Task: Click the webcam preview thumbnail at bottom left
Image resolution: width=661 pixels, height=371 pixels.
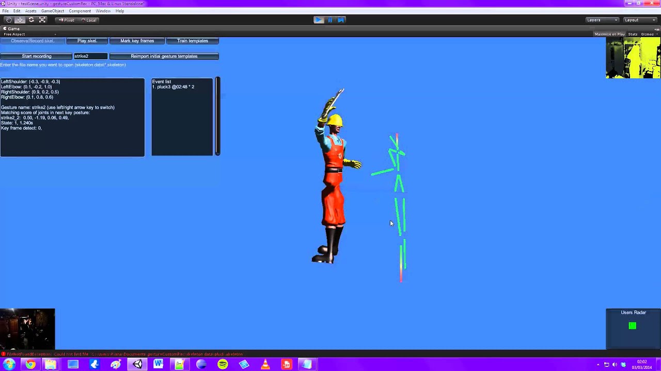Action: [x=27, y=329]
